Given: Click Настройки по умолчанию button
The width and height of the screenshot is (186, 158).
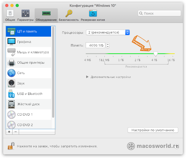Looking at the screenshot, I should [x=153, y=130].
